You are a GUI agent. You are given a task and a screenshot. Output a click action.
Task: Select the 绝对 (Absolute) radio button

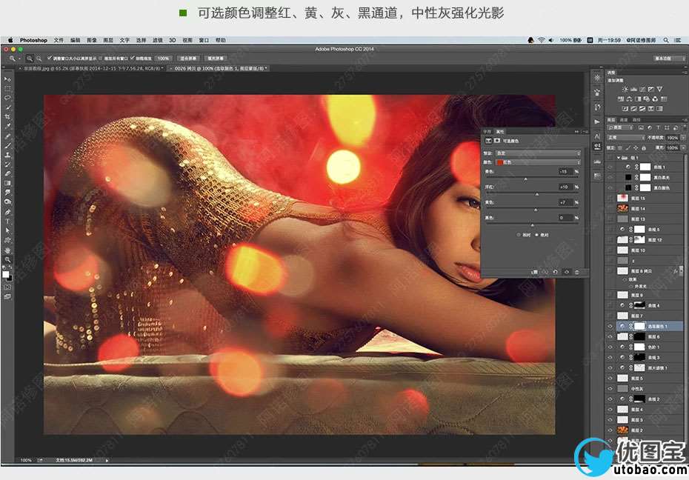[537, 235]
